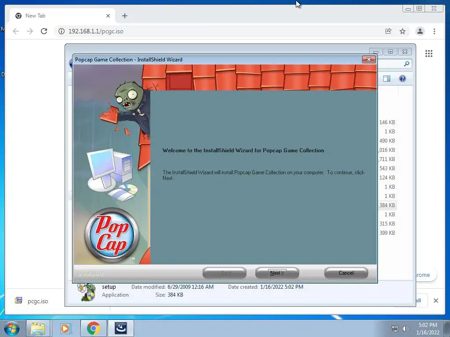View site information icon in address bar

click(62, 31)
